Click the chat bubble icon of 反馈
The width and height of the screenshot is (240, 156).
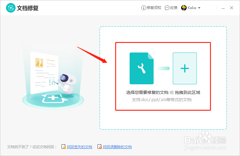[167, 8]
